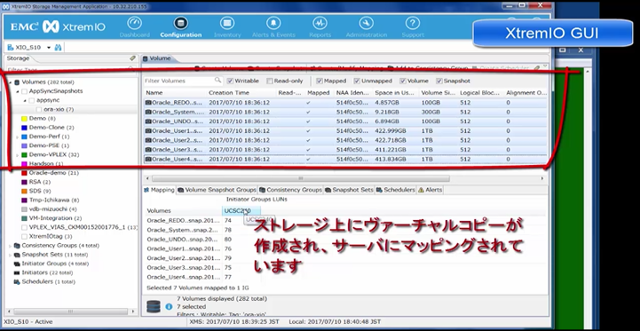Expand the Demo-Perf tag node
The height and width of the screenshot is (331, 640).
(x=18, y=138)
